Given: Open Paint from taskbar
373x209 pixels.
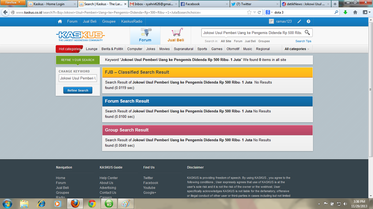Looking at the screenshot, I should pos(126,204).
